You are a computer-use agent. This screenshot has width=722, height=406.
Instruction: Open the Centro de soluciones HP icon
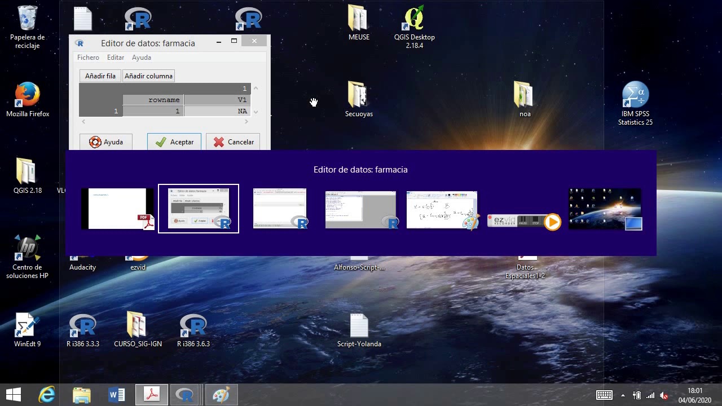(x=27, y=257)
